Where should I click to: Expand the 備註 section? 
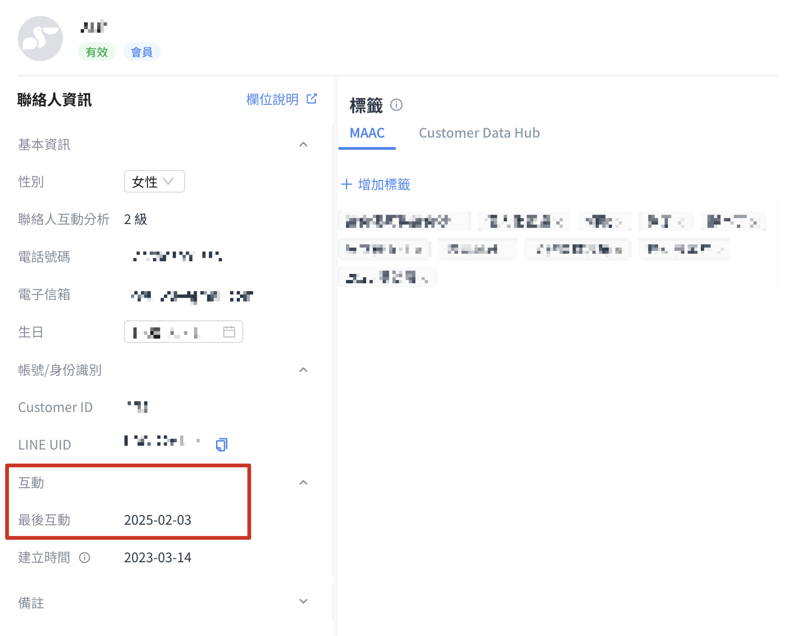pyautogui.click(x=303, y=601)
